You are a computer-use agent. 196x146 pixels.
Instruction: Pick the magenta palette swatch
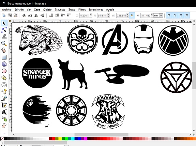[86, 139]
